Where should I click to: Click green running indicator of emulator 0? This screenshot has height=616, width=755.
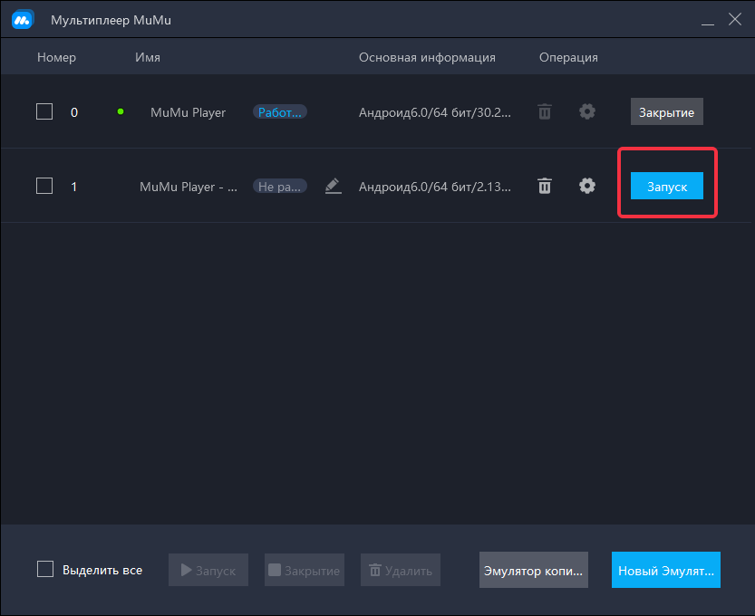pyautogui.click(x=121, y=111)
